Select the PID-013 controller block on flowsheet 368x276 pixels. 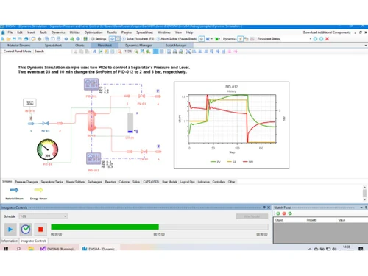coord(93,158)
